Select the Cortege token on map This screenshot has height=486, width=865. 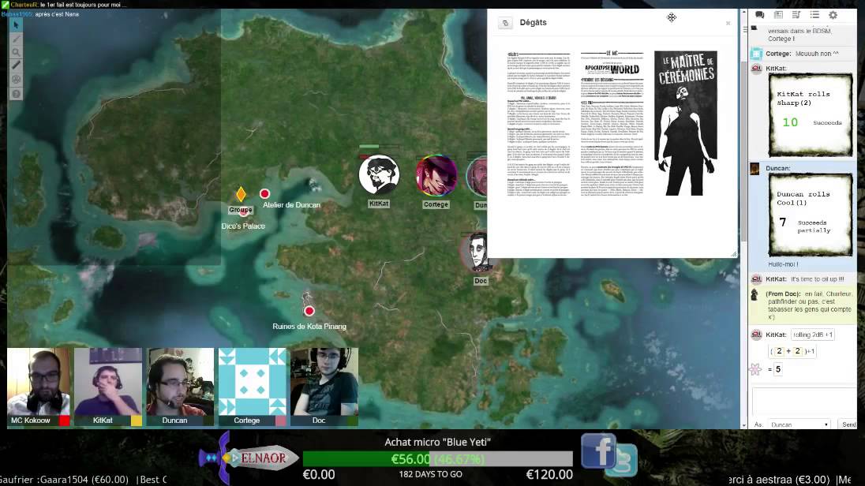tap(436, 175)
